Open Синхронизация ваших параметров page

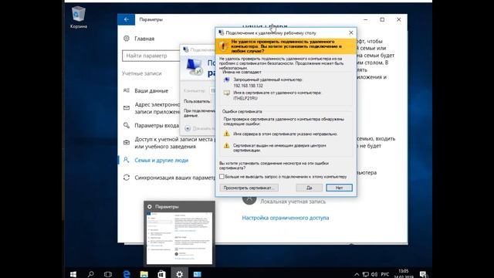pos(175,178)
